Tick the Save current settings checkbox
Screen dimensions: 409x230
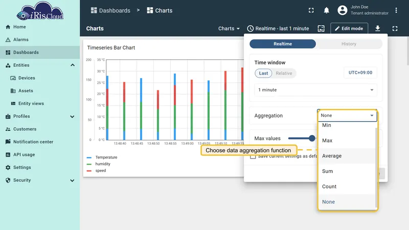pyautogui.click(x=253, y=156)
